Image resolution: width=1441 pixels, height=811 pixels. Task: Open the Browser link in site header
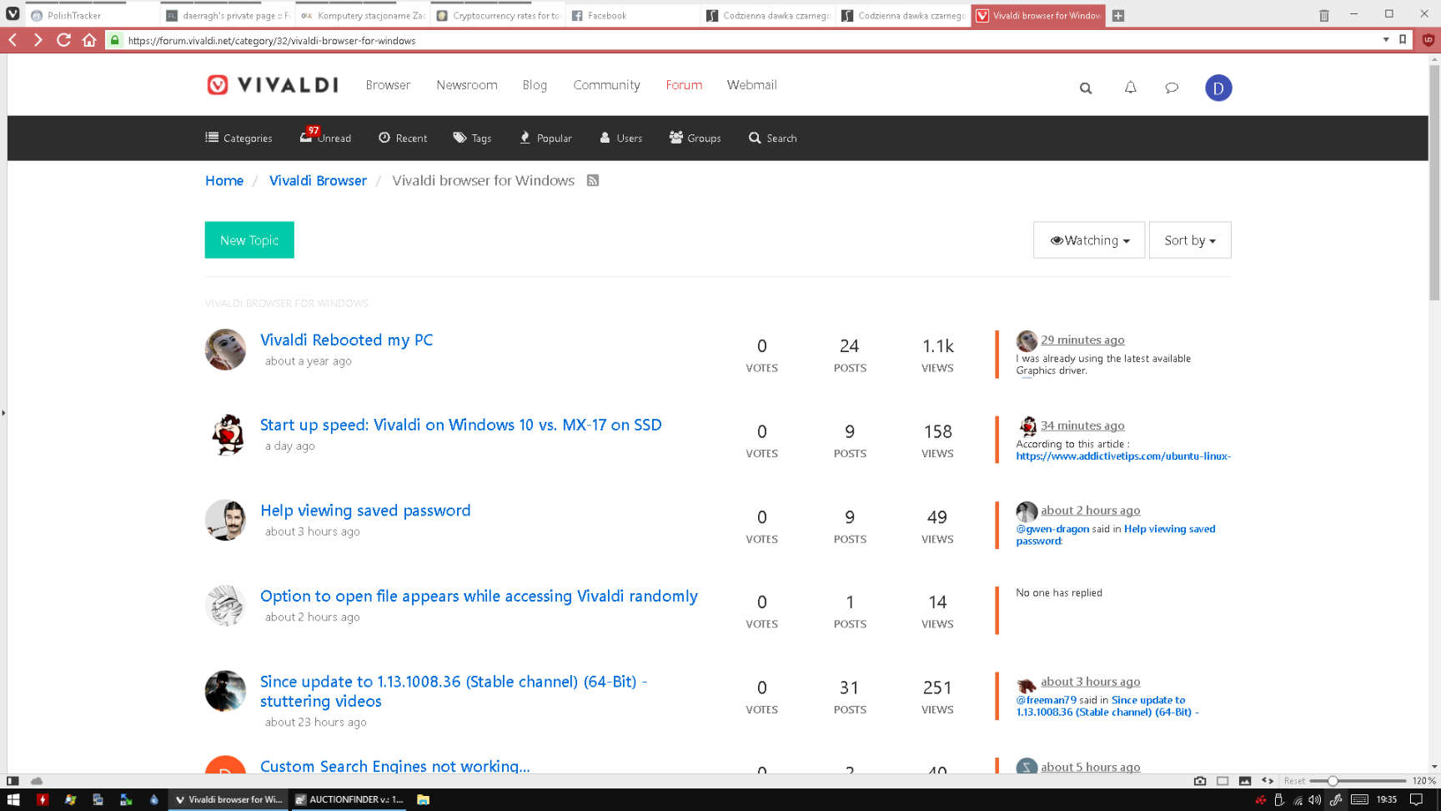[x=388, y=85]
